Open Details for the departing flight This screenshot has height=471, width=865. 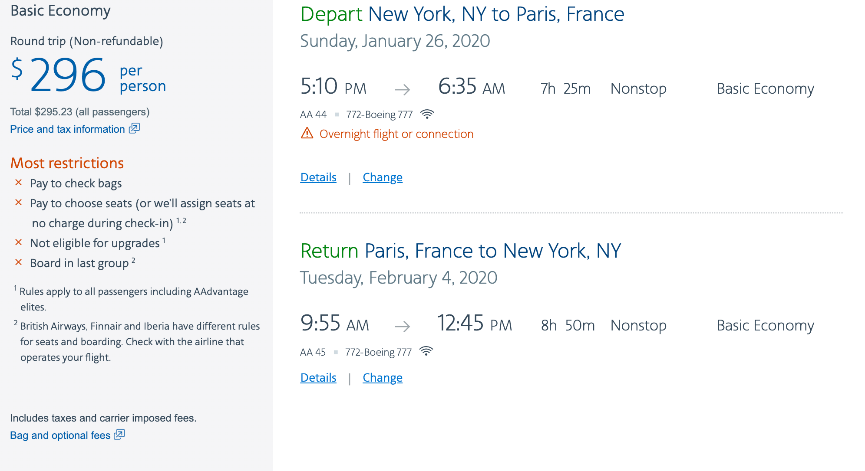318,177
